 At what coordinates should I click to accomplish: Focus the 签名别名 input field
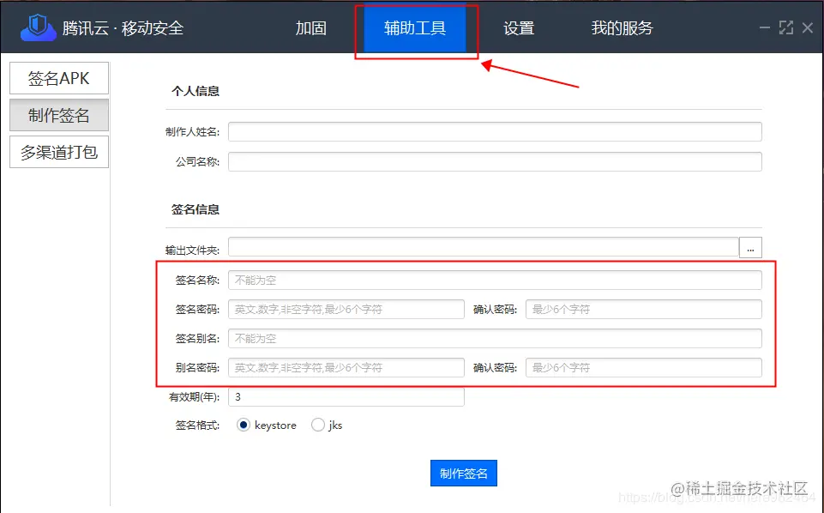[495, 339]
